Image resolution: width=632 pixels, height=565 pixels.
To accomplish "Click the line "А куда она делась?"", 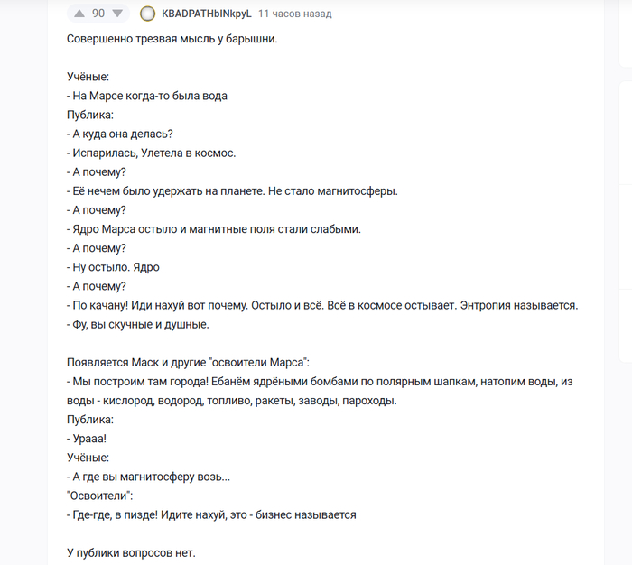I will click(x=122, y=134).
